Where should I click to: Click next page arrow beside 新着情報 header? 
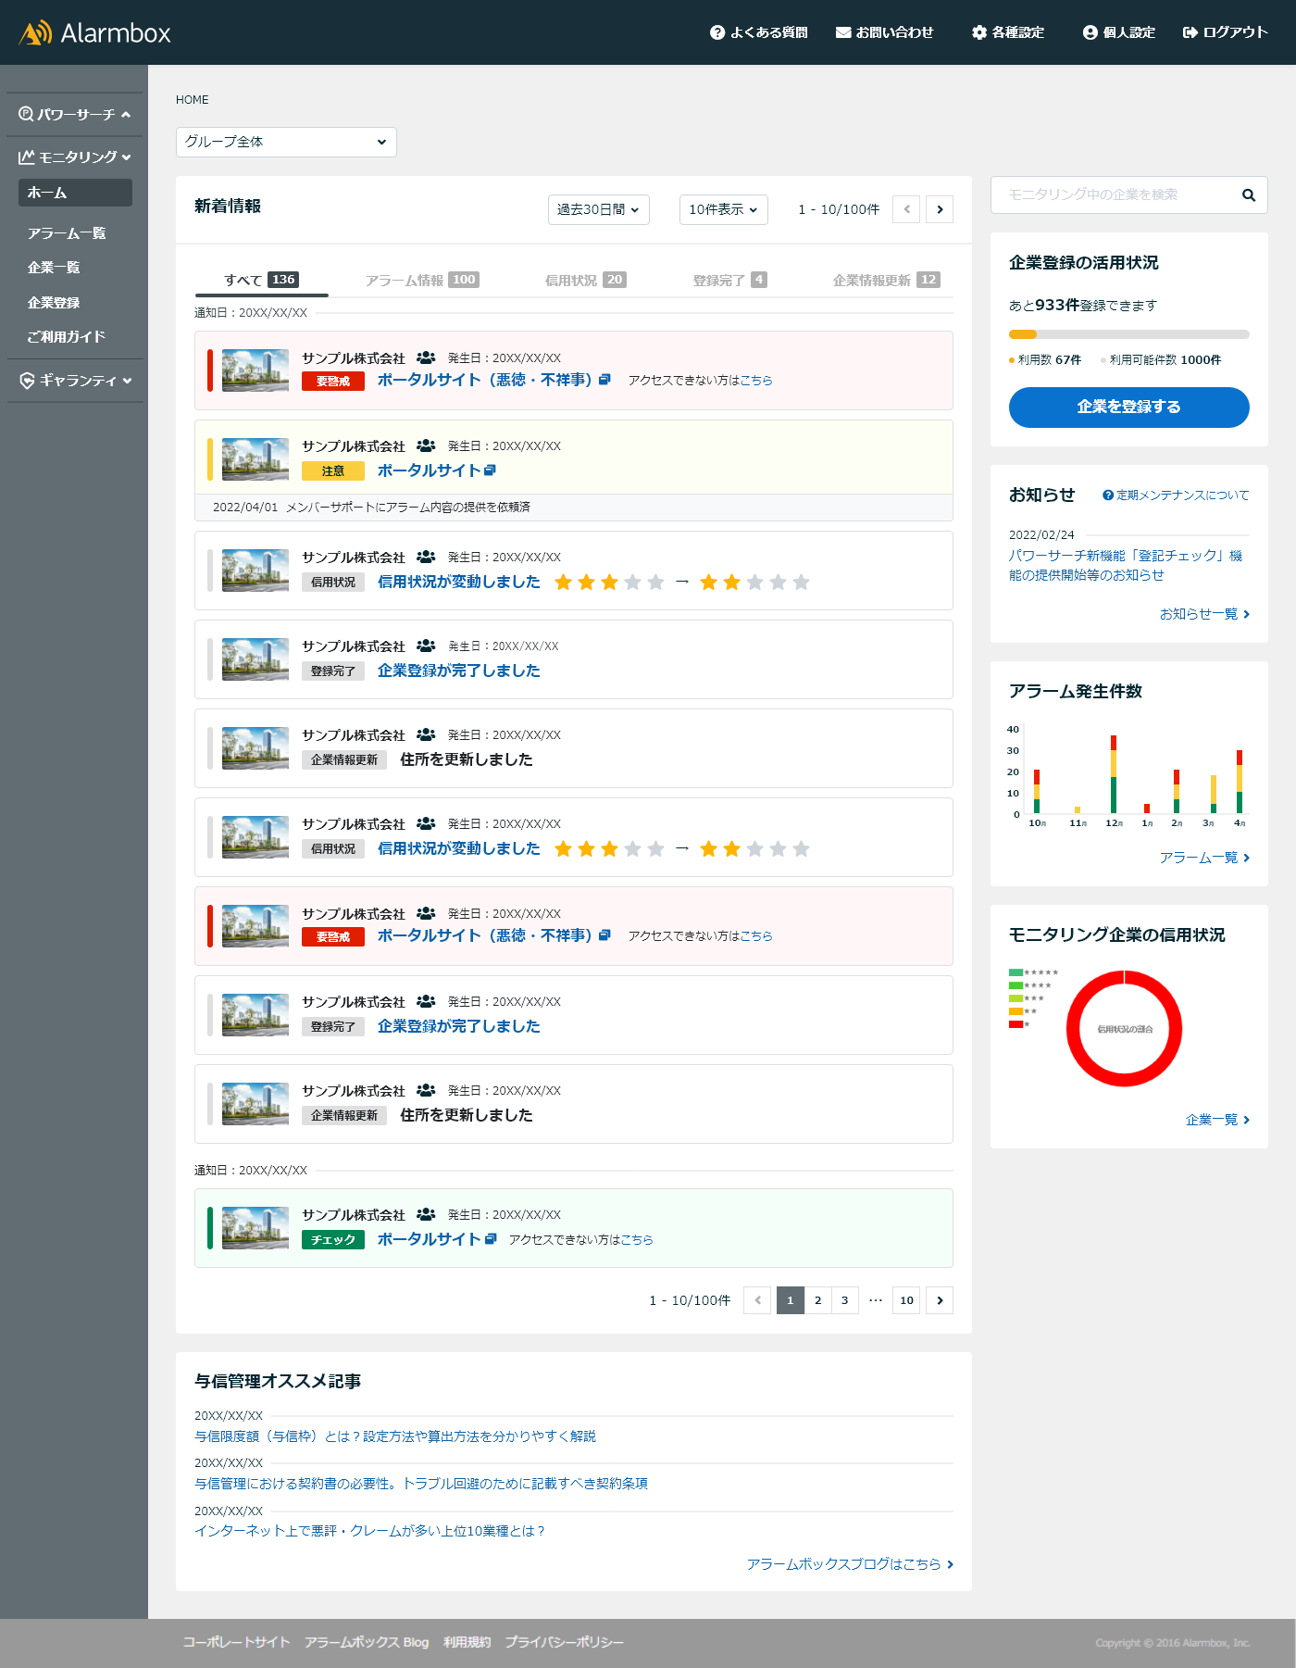940,209
